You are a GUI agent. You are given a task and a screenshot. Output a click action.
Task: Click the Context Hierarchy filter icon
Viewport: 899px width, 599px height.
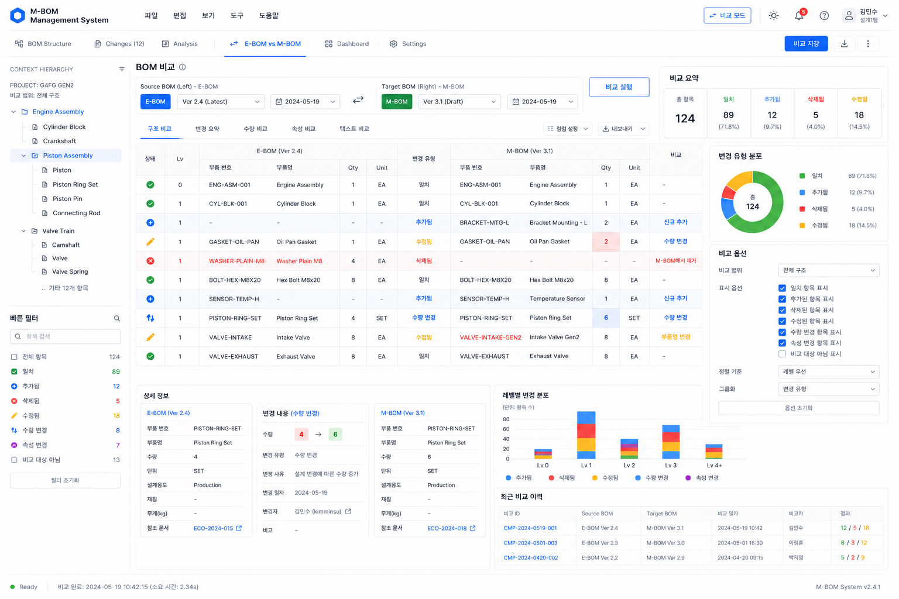122,69
